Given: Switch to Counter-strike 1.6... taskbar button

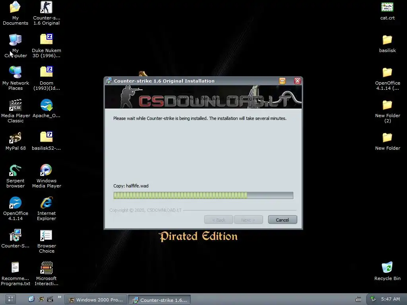Looking at the screenshot, I should click(159, 300).
